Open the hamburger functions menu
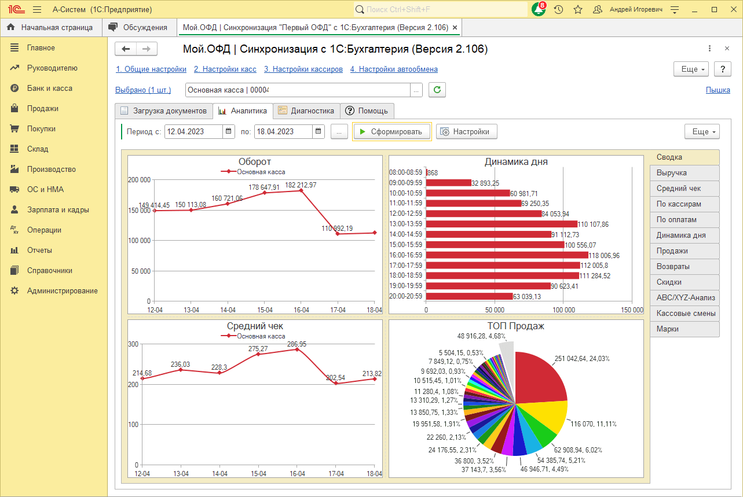This screenshot has width=743, height=497. click(x=37, y=10)
